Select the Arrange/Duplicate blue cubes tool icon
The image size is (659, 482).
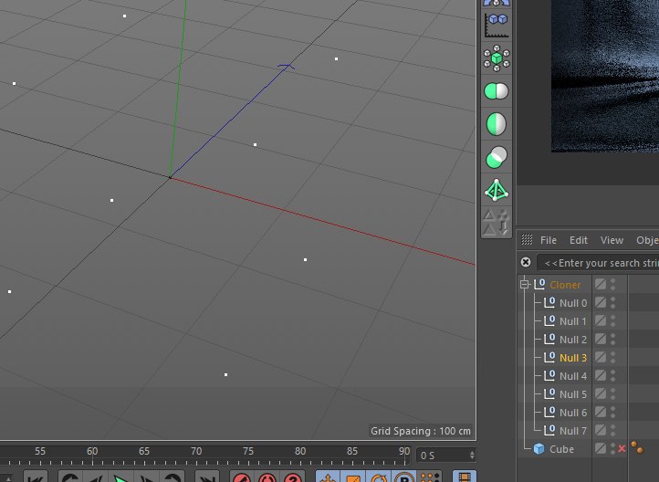(x=497, y=25)
